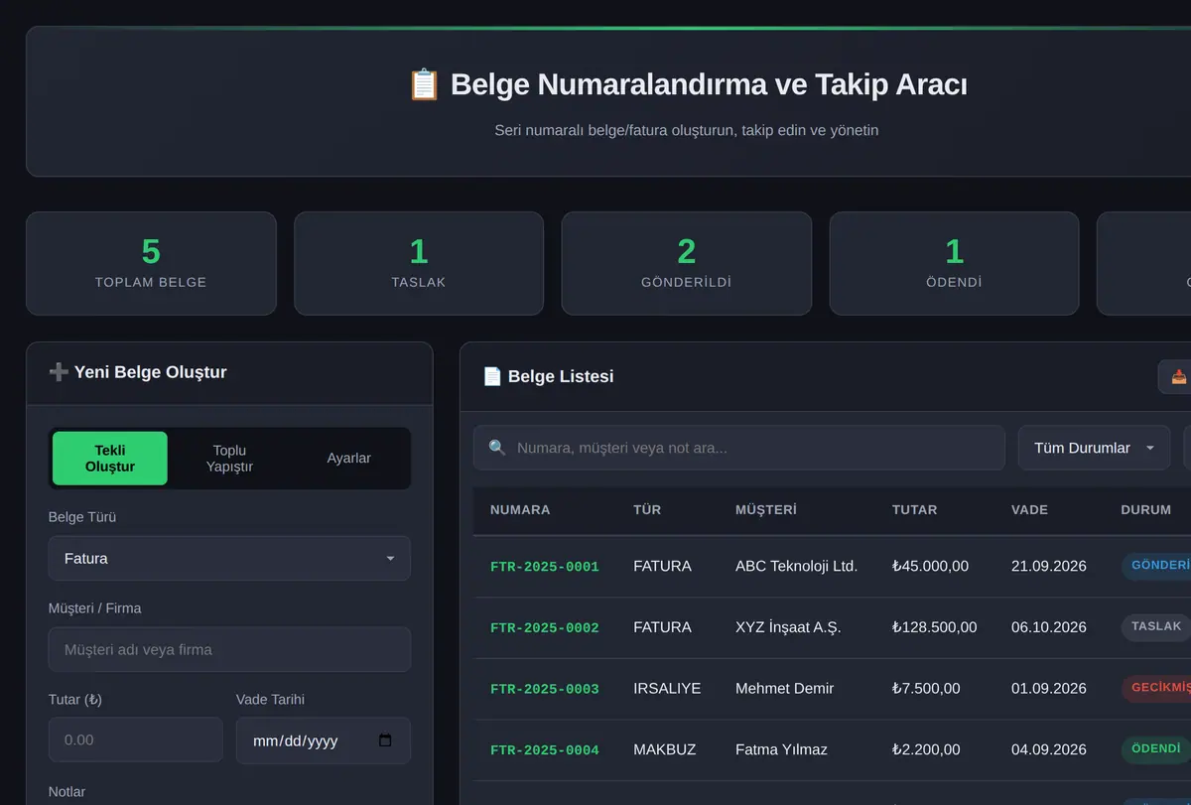Focus the Tutar (₺) amount field

pyautogui.click(x=136, y=739)
